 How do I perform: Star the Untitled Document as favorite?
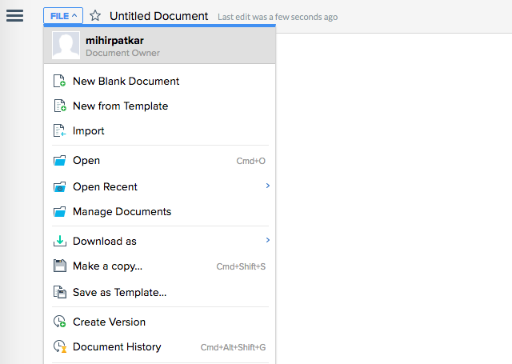click(x=95, y=16)
